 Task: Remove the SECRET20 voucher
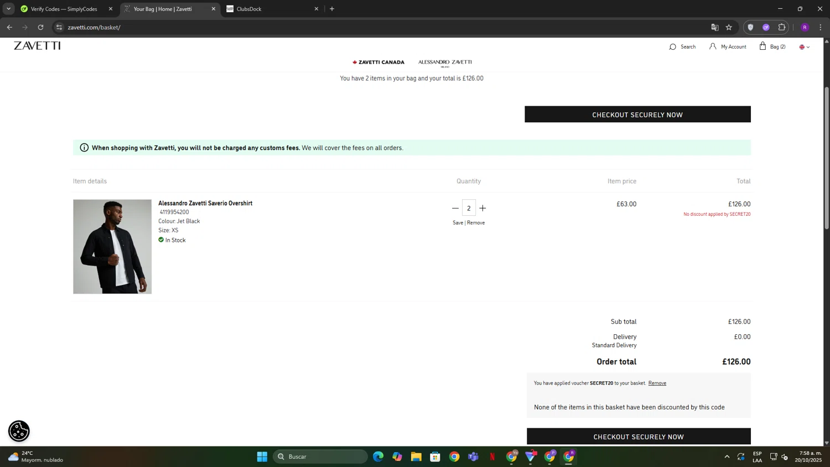pyautogui.click(x=657, y=383)
